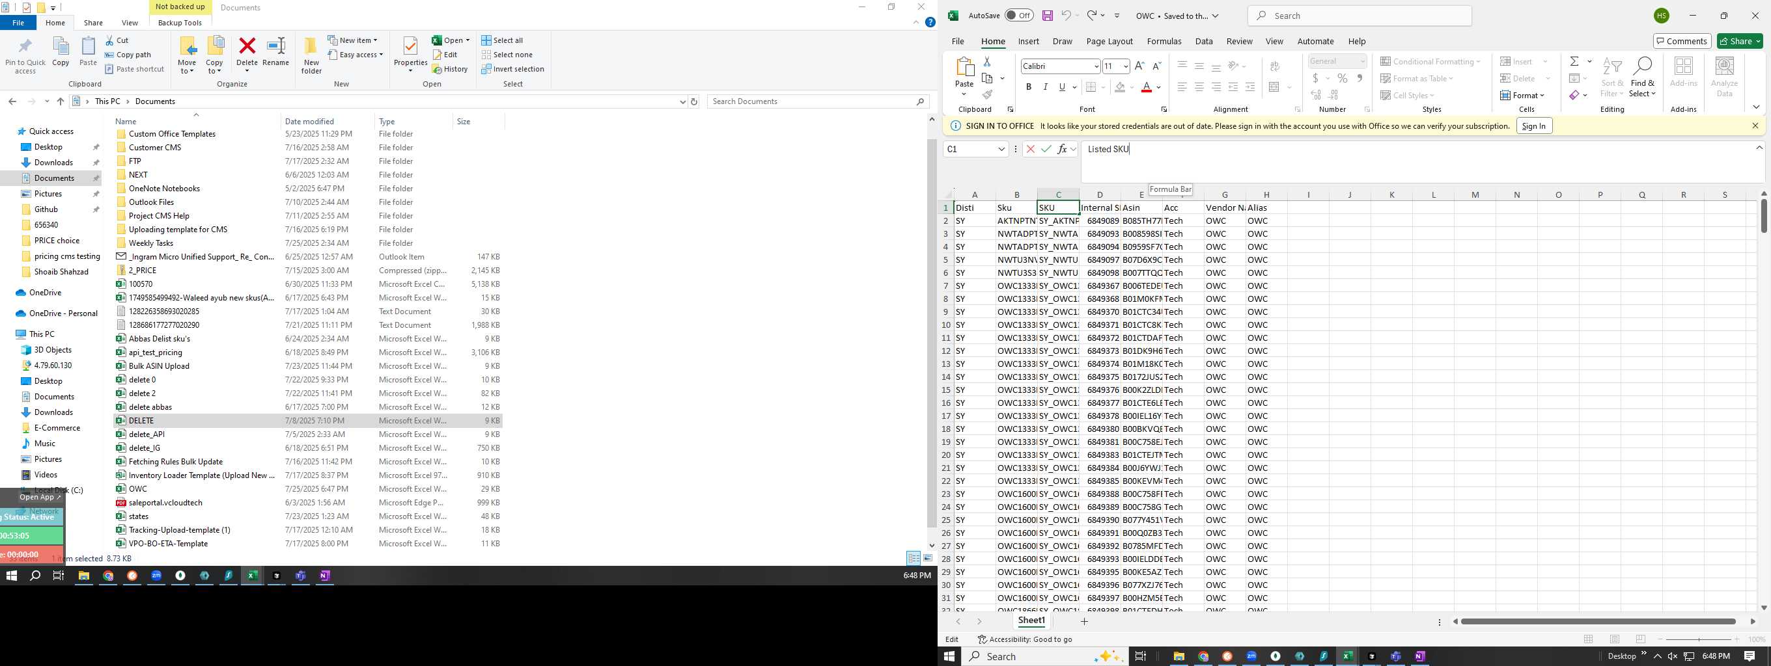The height and width of the screenshot is (666, 1771).
Task: Click Copy path in Explorer ribbon
Action: 128,55
